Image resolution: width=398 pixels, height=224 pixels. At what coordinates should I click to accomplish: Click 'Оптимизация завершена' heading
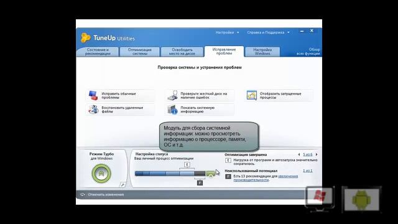(x=246, y=154)
